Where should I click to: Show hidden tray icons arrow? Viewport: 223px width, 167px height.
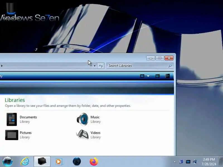[175, 162]
